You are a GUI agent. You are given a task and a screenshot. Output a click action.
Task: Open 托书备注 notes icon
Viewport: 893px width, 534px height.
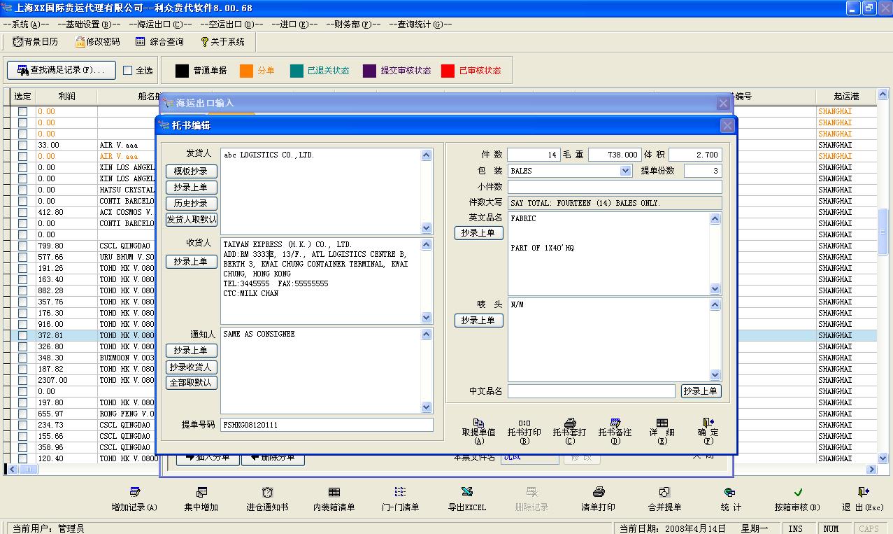click(615, 423)
